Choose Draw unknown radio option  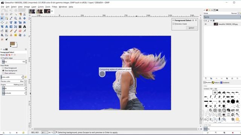[x=3, y=73]
